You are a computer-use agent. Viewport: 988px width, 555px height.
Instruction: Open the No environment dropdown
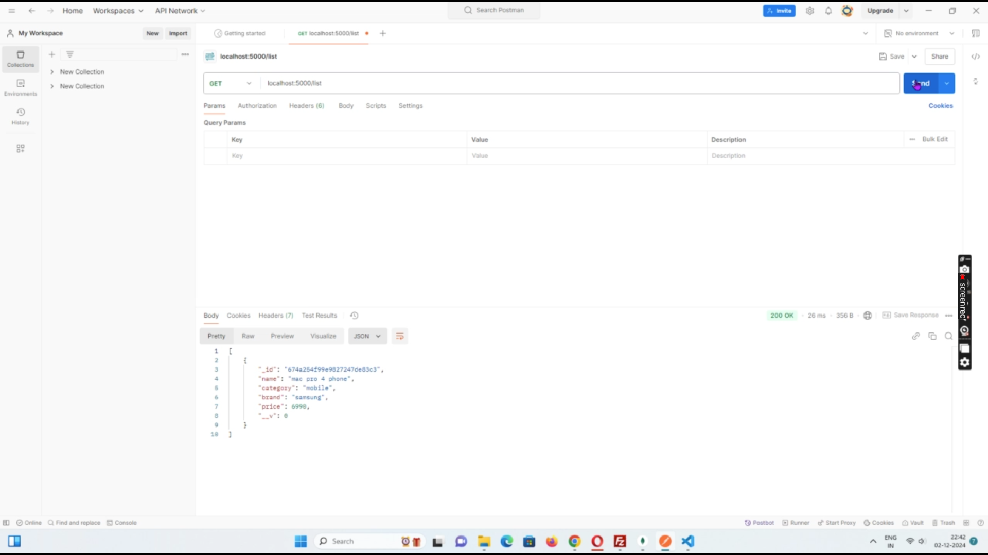pos(919,33)
